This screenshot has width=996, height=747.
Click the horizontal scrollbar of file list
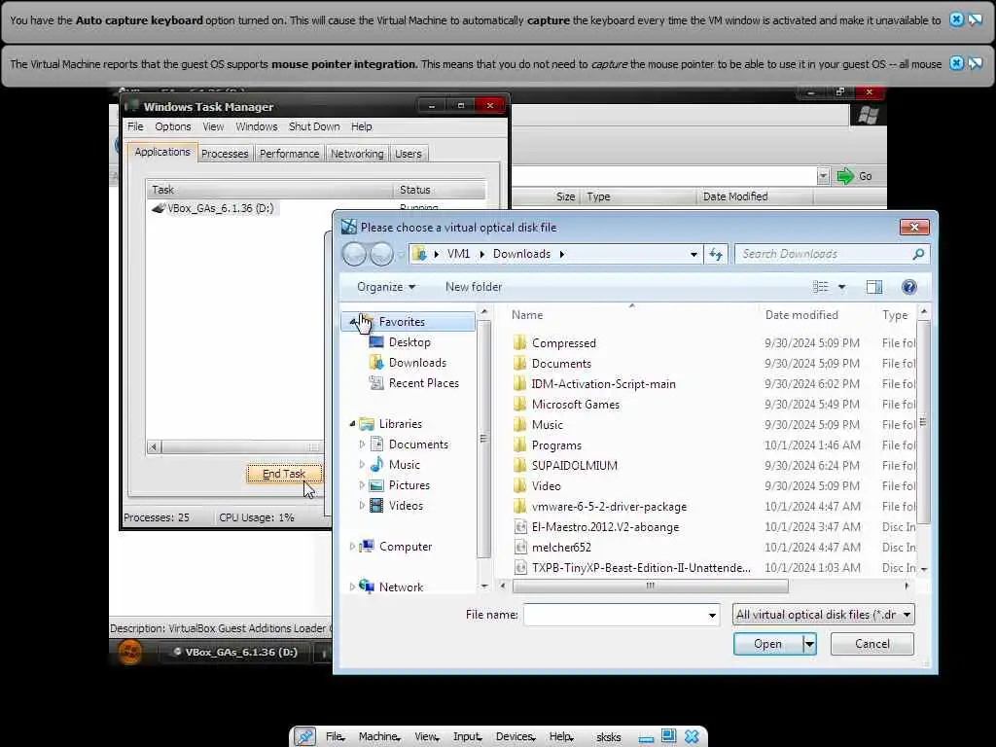coord(651,586)
